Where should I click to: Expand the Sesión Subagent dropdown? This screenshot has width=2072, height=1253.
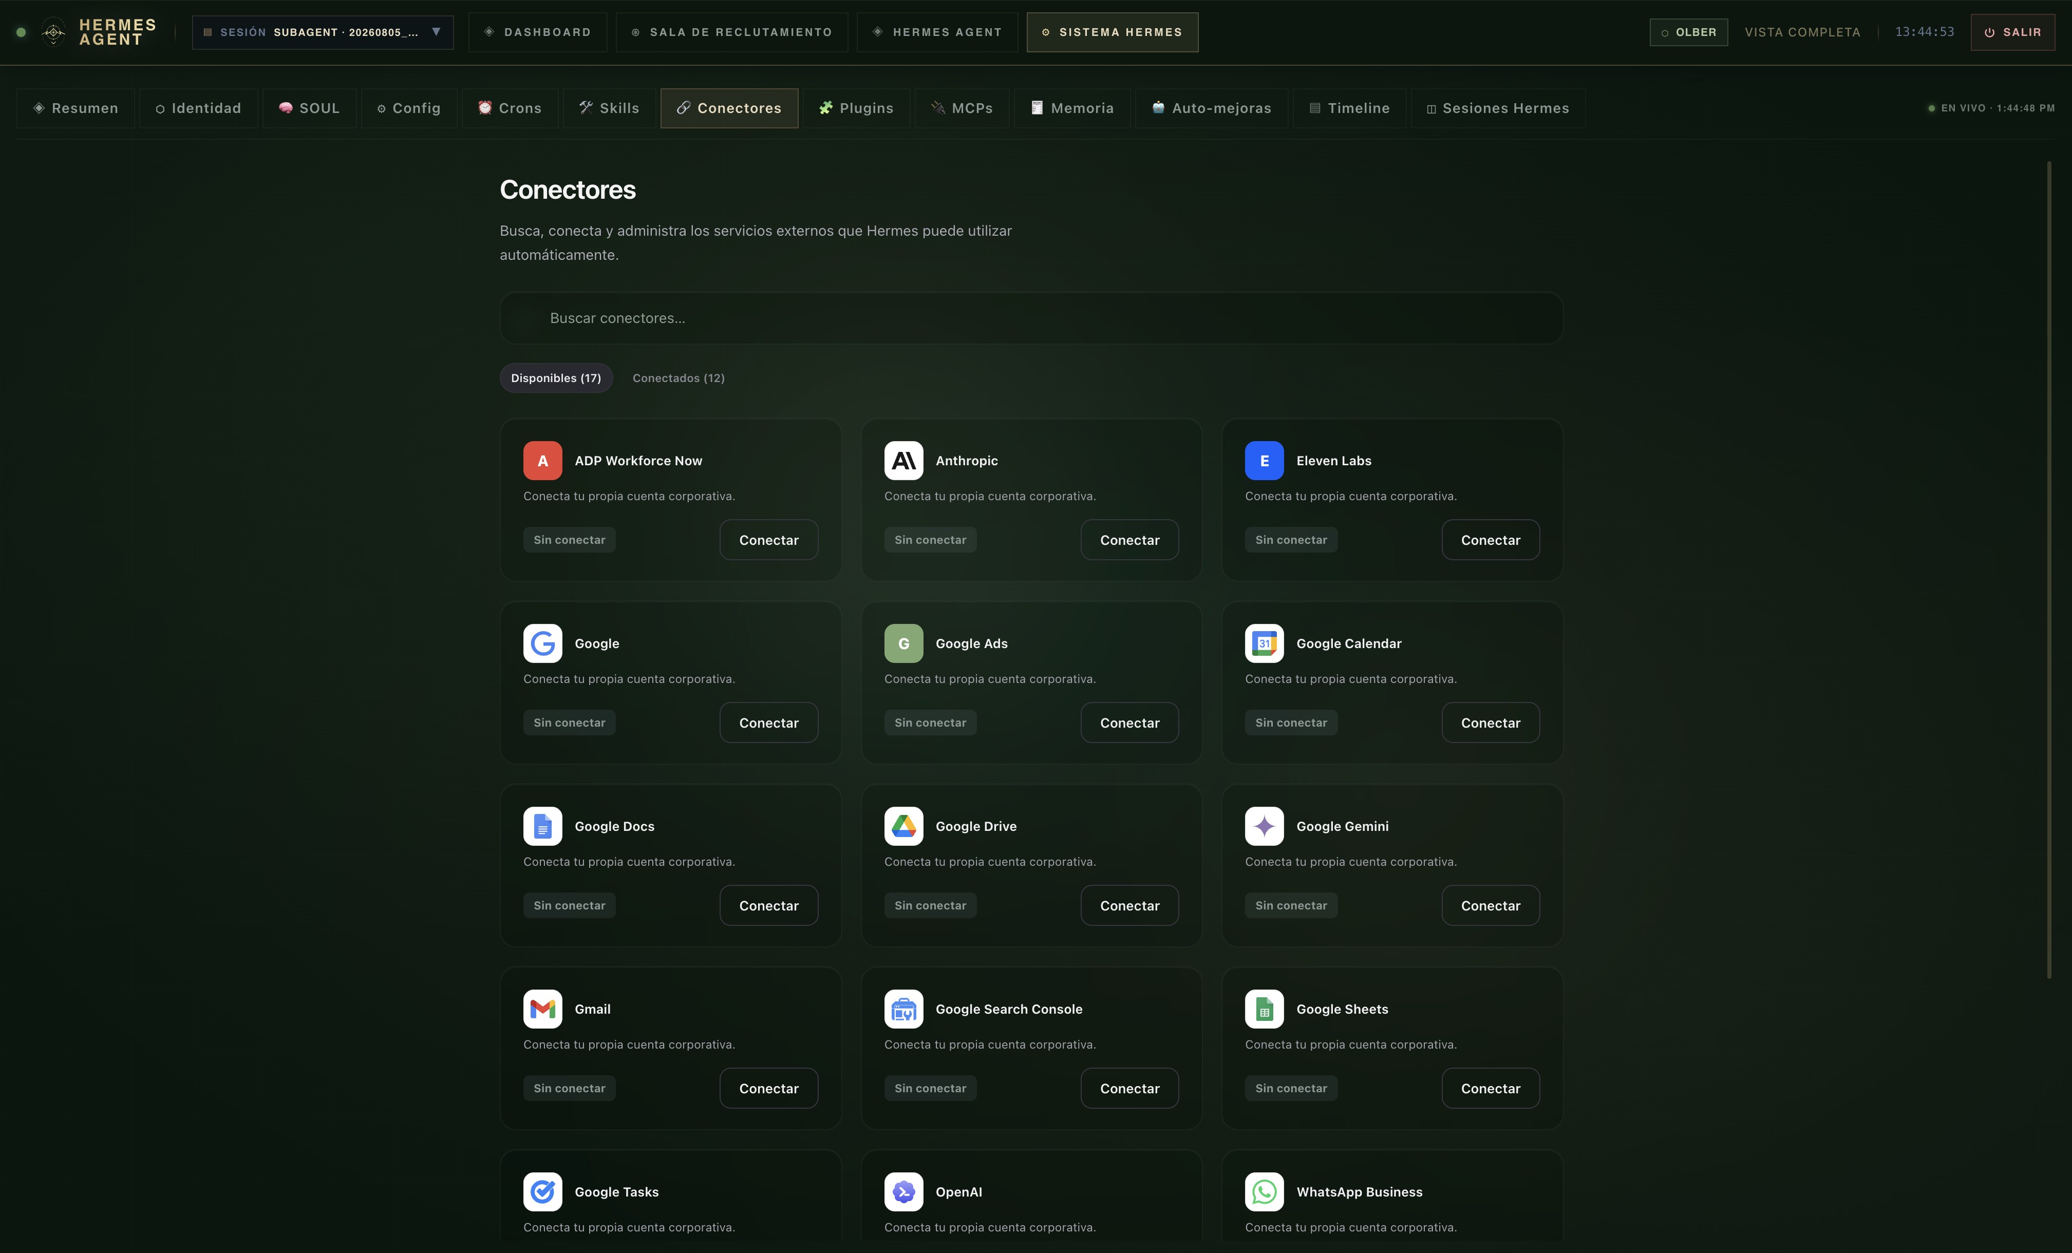pos(323,32)
